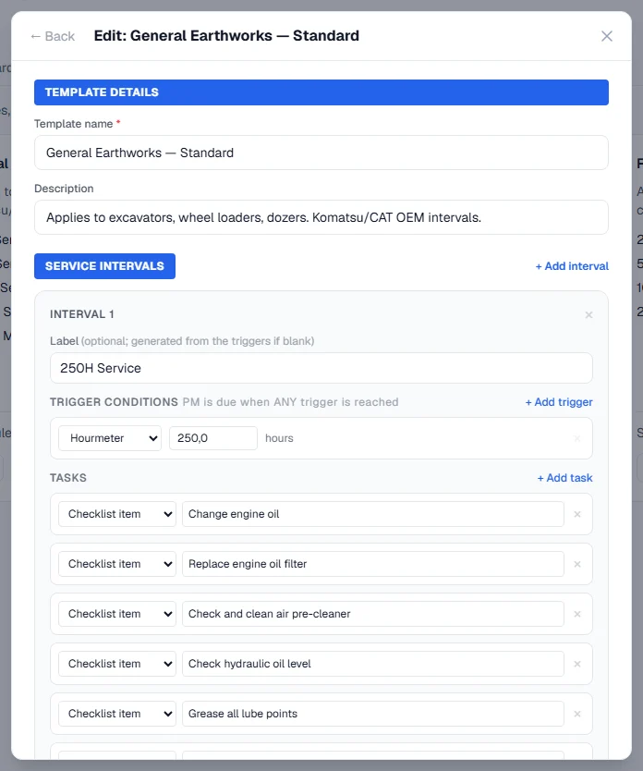Open type dropdown for Check and clean air pre-cleaner
The width and height of the screenshot is (643, 771).
pyautogui.click(x=117, y=614)
